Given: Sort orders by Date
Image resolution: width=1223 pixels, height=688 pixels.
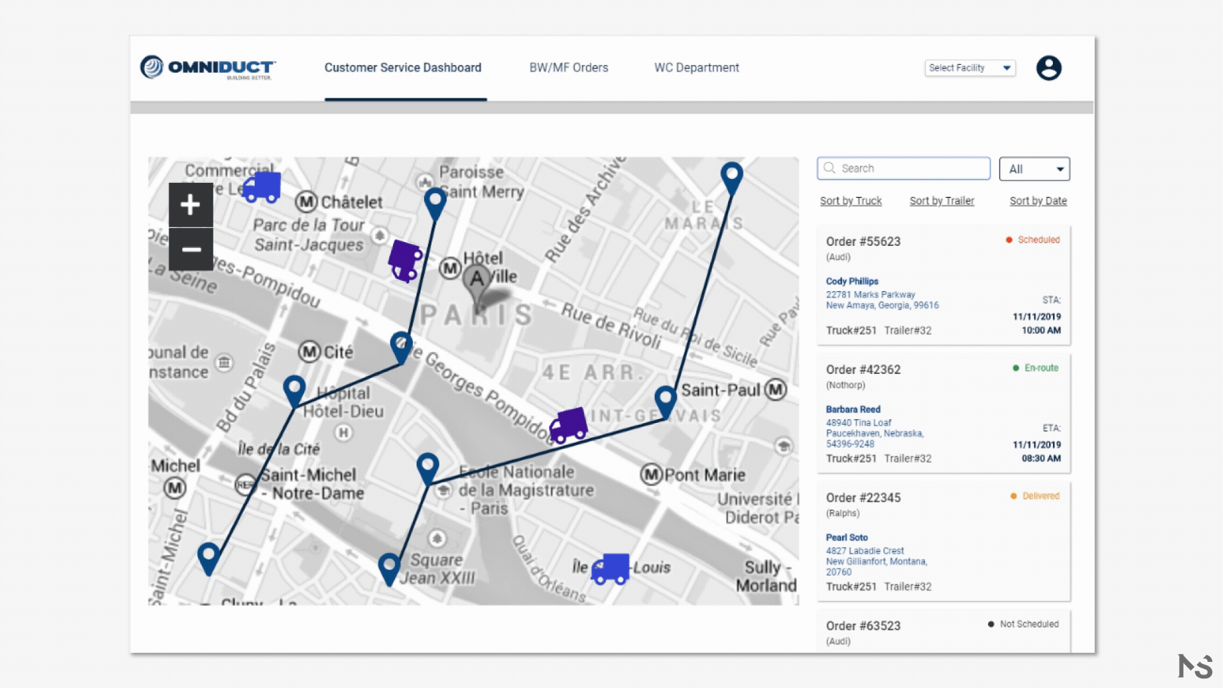Looking at the screenshot, I should tap(1038, 201).
